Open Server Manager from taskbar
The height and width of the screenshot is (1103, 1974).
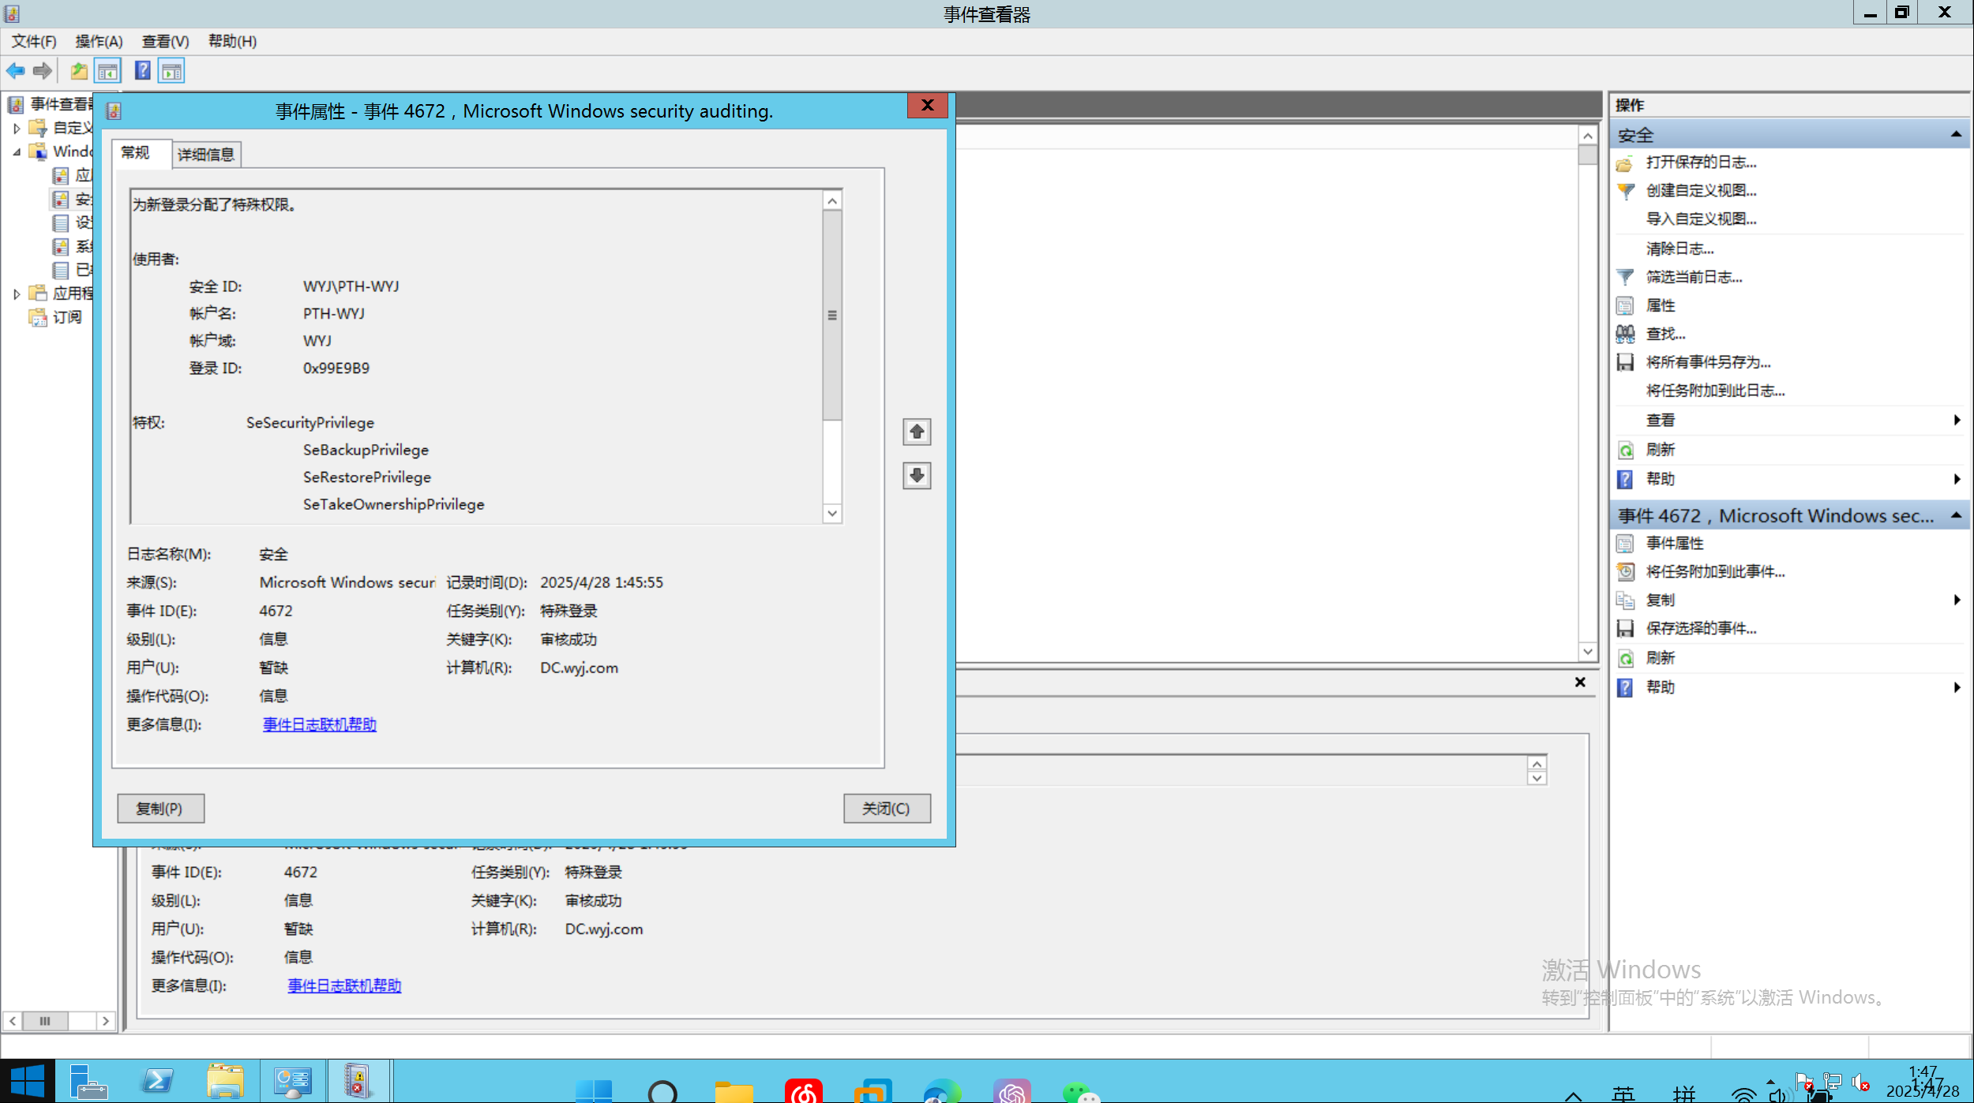(88, 1081)
